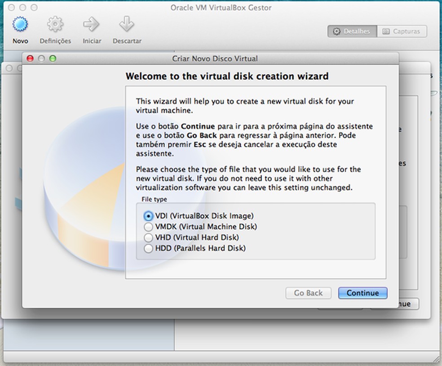
Task: Select VHD (Virtual Hard Disk) option
Action: coord(191,237)
